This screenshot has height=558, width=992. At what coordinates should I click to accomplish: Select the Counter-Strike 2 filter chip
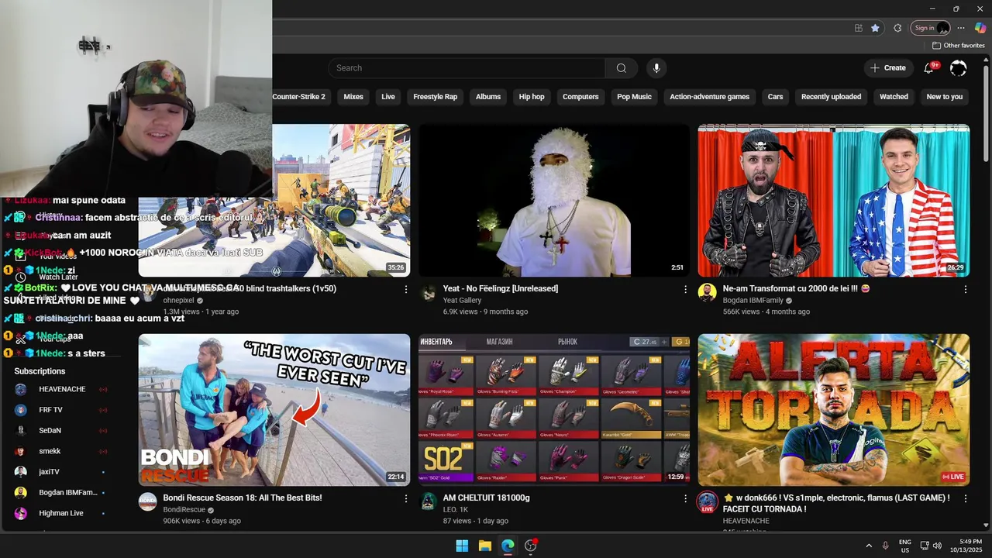point(299,97)
